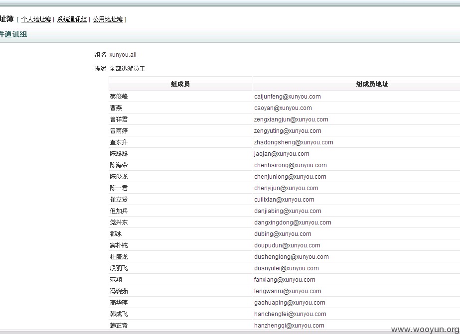Select email fengwanru@xunyou.com
460x334 pixels.
288,291
